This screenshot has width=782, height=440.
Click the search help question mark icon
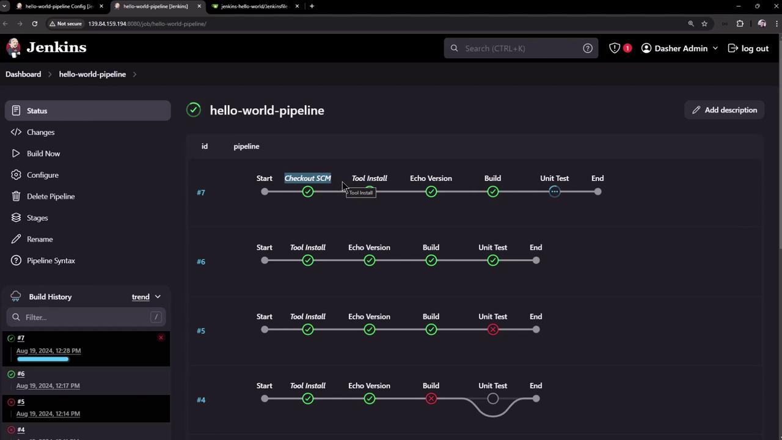587,48
